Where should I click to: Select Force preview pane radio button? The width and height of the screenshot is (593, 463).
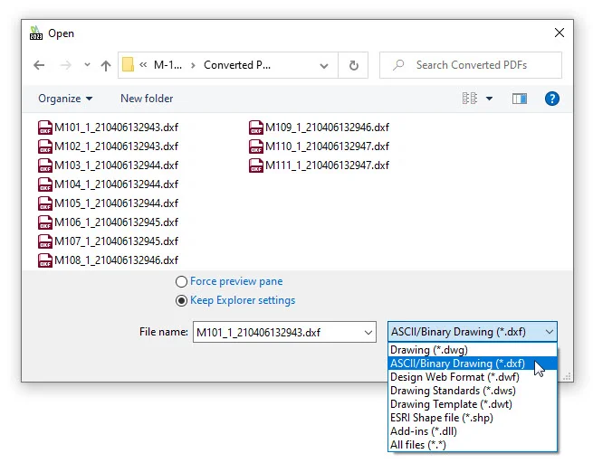(x=182, y=281)
